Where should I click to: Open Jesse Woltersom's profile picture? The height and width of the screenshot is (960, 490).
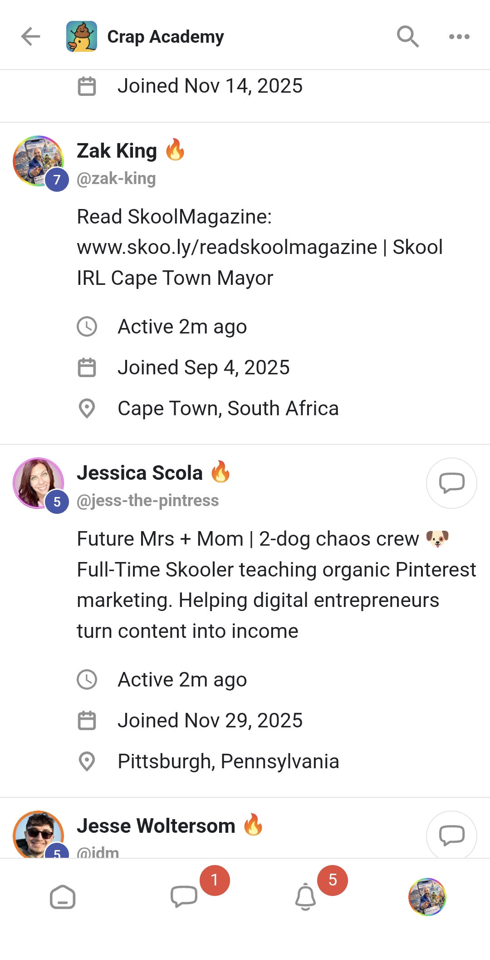(39, 835)
